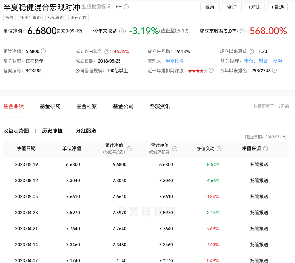Click help icon beside 净值变动 header
Viewport: 295px width, 263px height.
tap(219, 149)
